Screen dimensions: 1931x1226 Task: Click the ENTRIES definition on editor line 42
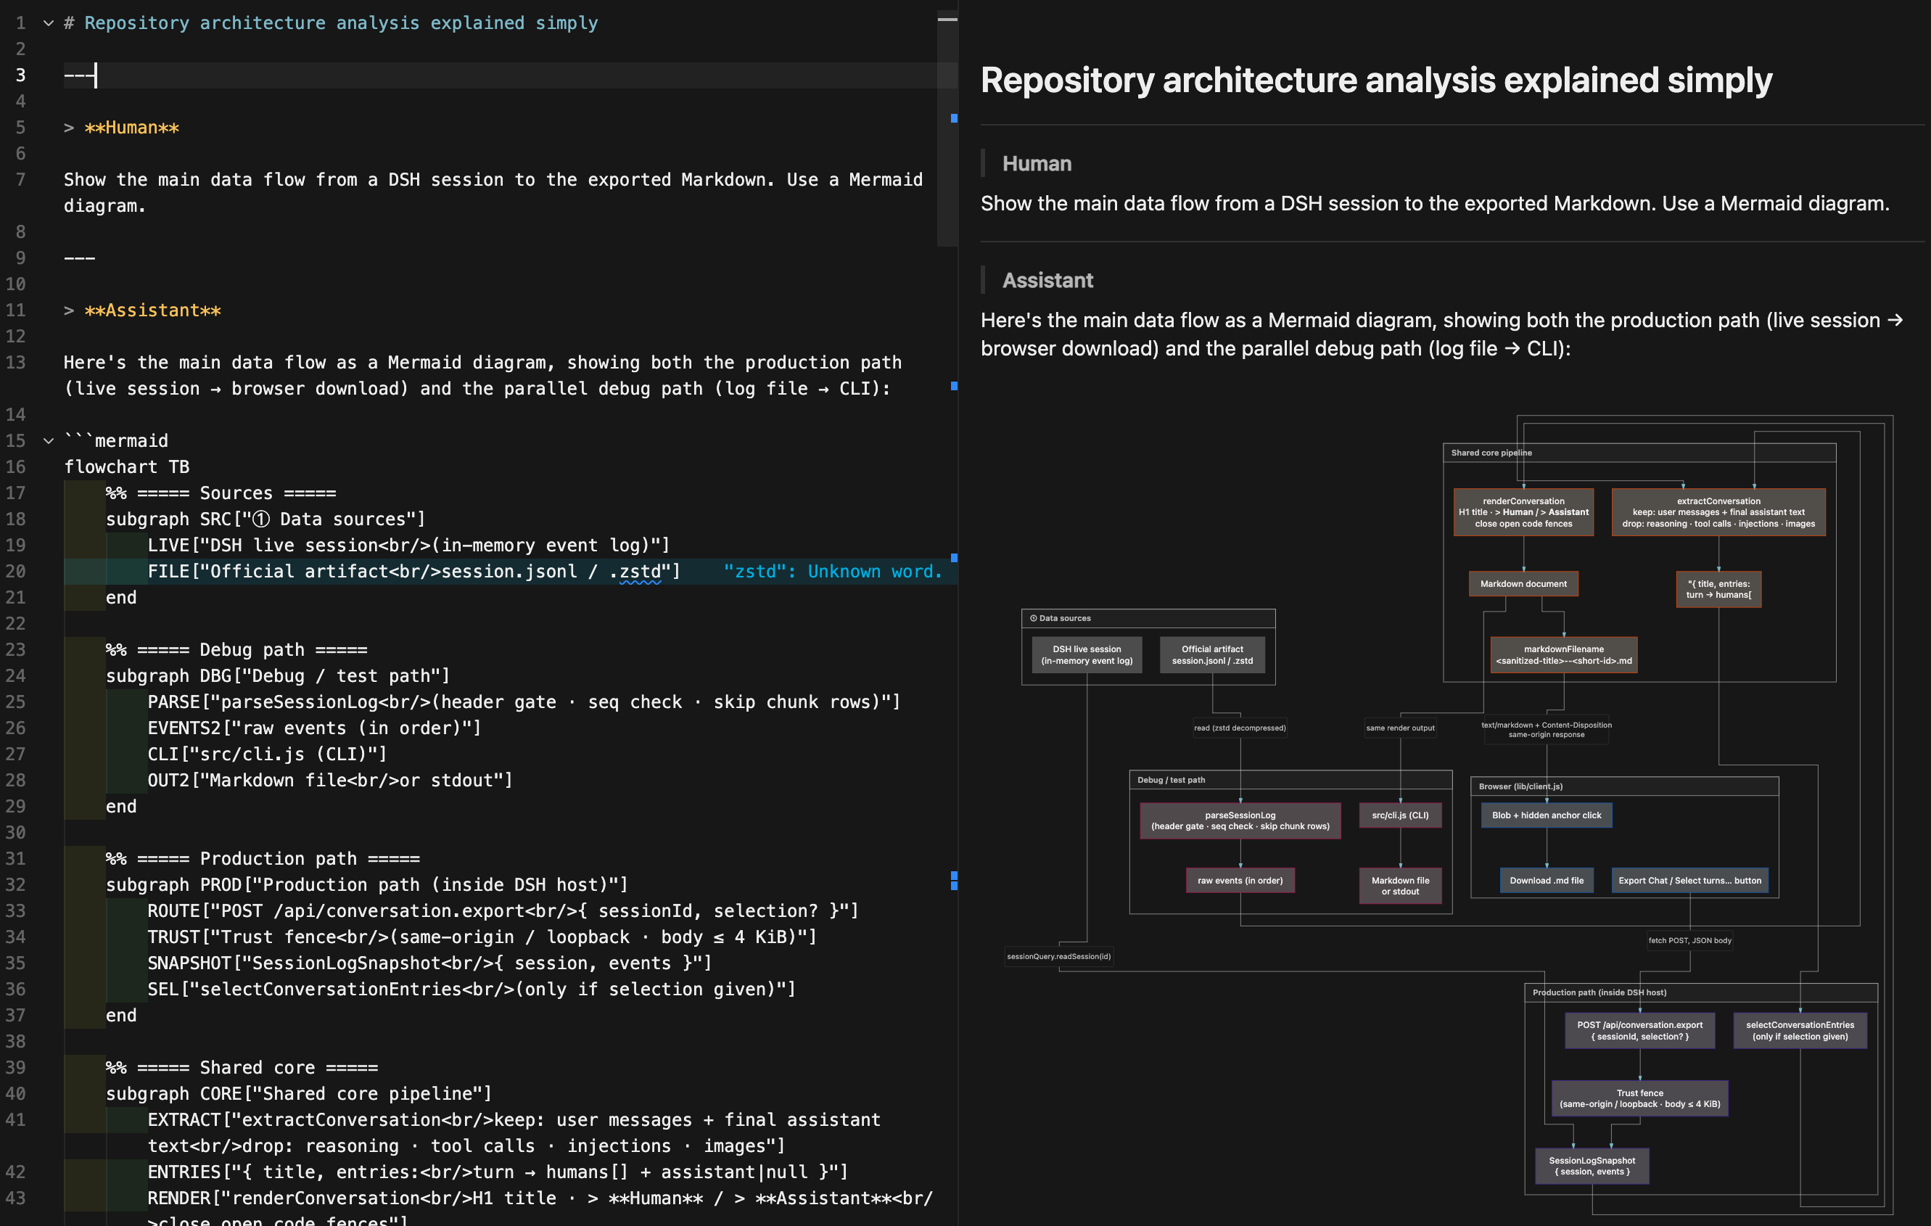(x=498, y=1172)
